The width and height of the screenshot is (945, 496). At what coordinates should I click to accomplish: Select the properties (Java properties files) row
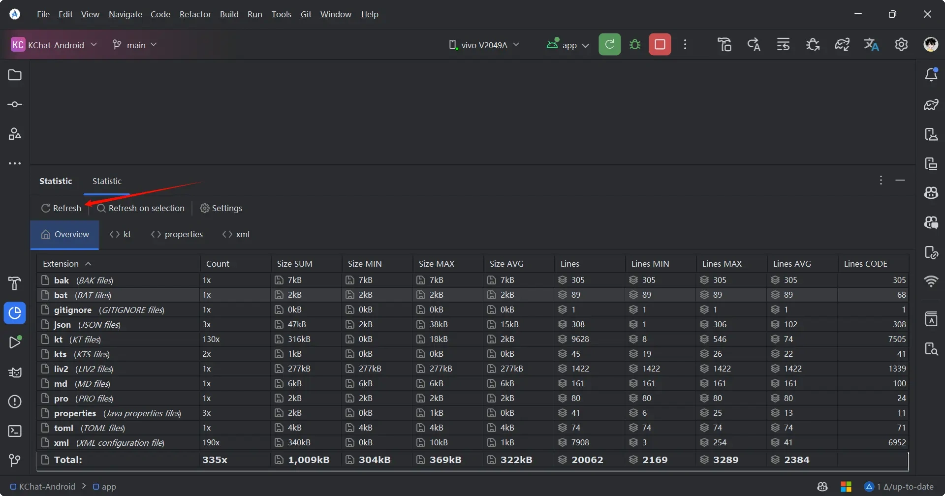tap(472, 413)
